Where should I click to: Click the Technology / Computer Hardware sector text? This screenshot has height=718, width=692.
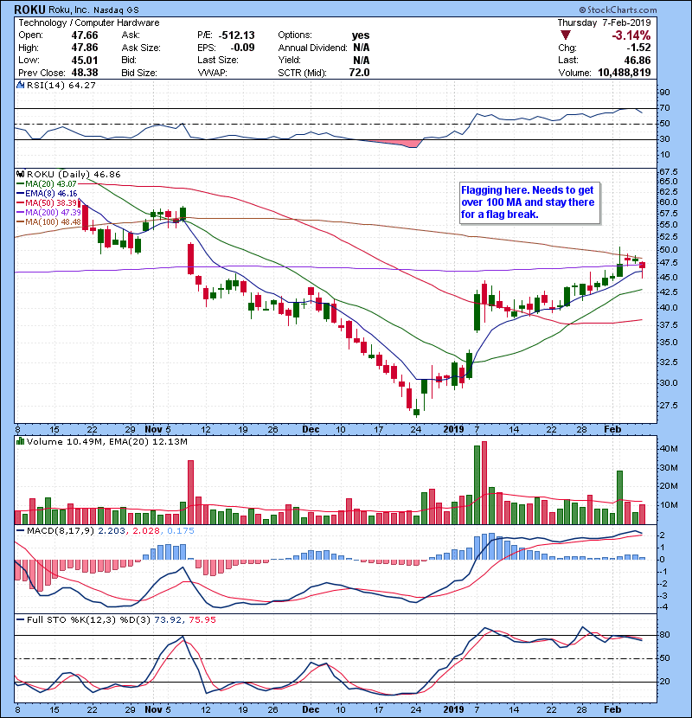(x=89, y=22)
